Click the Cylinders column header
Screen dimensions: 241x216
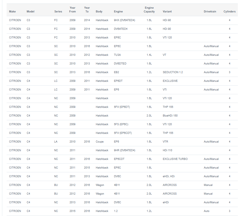click(229, 12)
